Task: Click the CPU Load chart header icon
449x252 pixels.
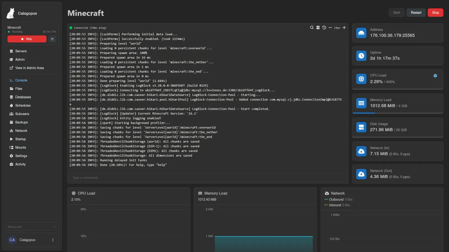Action: pyautogui.click(x=74, y=193)
